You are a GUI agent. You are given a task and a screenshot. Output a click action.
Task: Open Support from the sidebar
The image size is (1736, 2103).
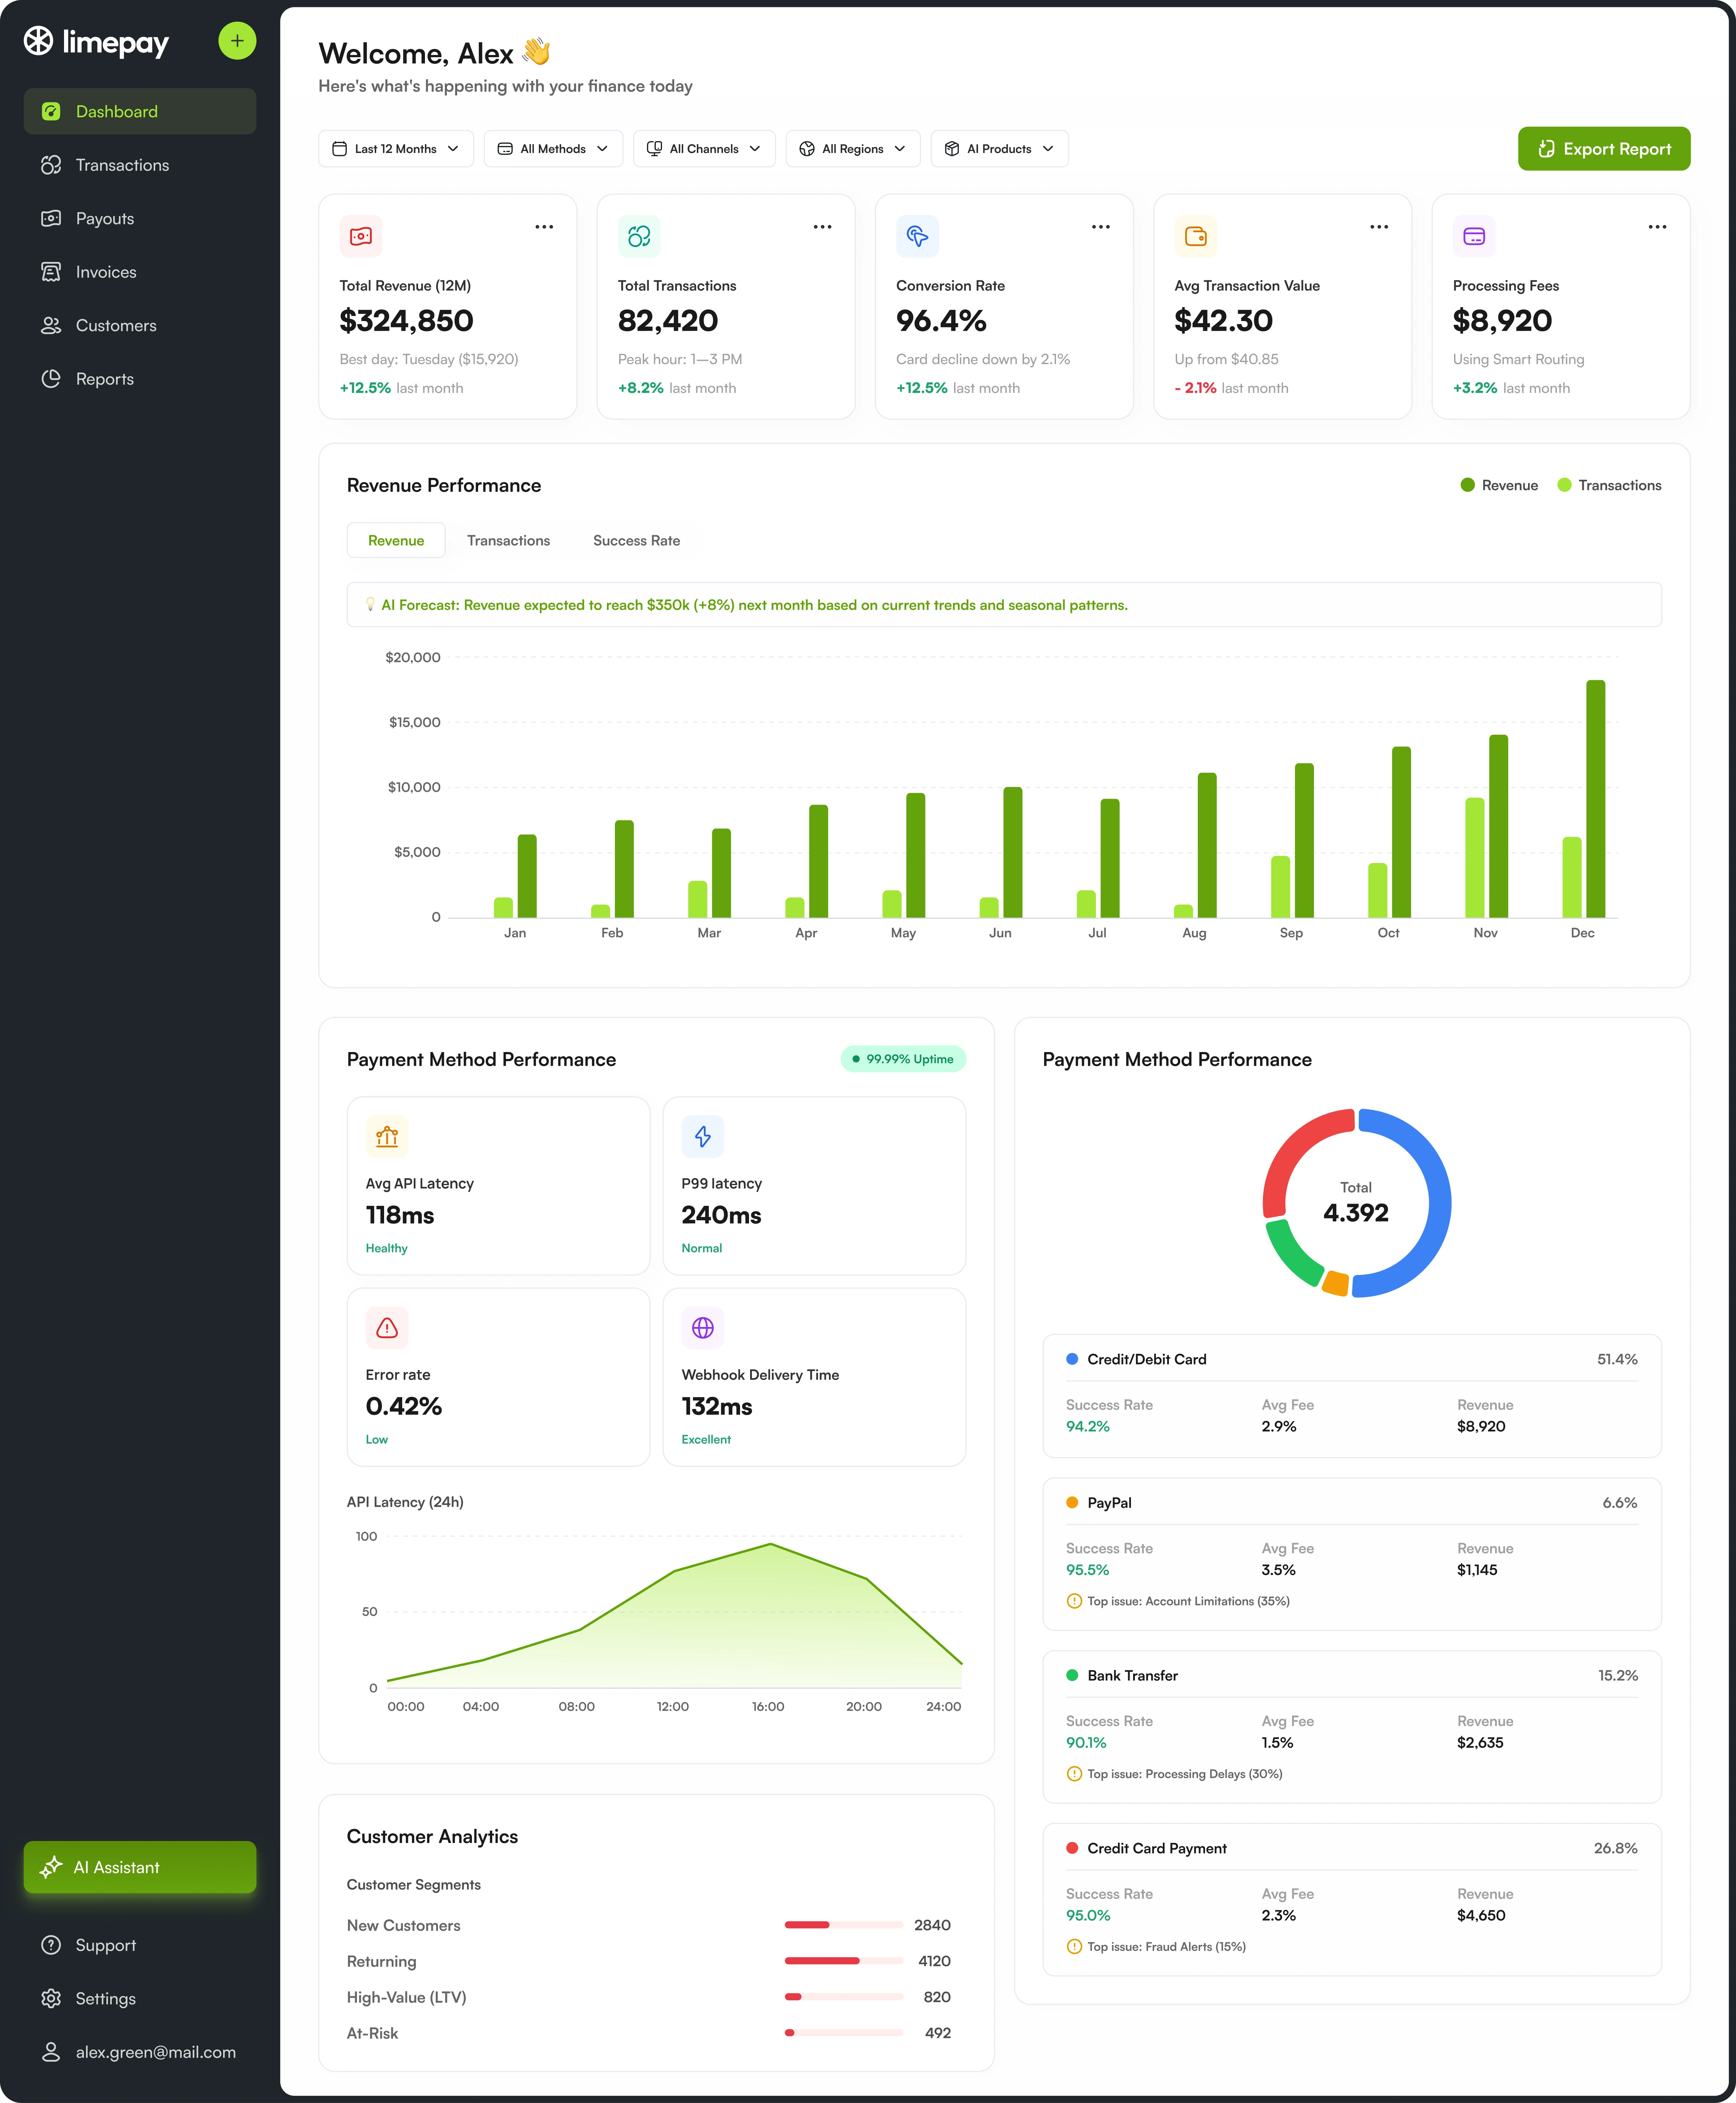[140, 1945]
